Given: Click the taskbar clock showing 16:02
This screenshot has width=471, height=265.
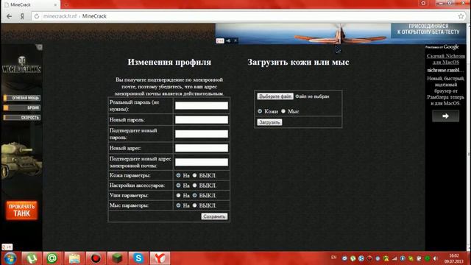Looking at the screenshot, I should (454, 258).
